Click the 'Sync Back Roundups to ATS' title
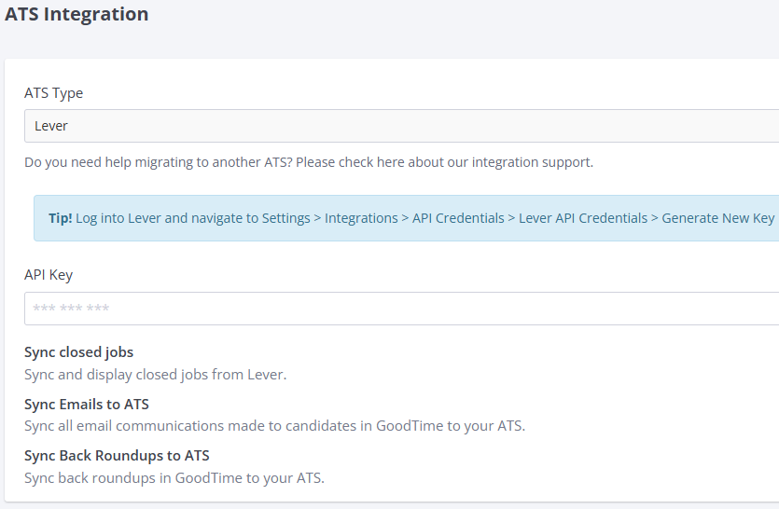The image size is (779, 509). click(x=117, y=456)
